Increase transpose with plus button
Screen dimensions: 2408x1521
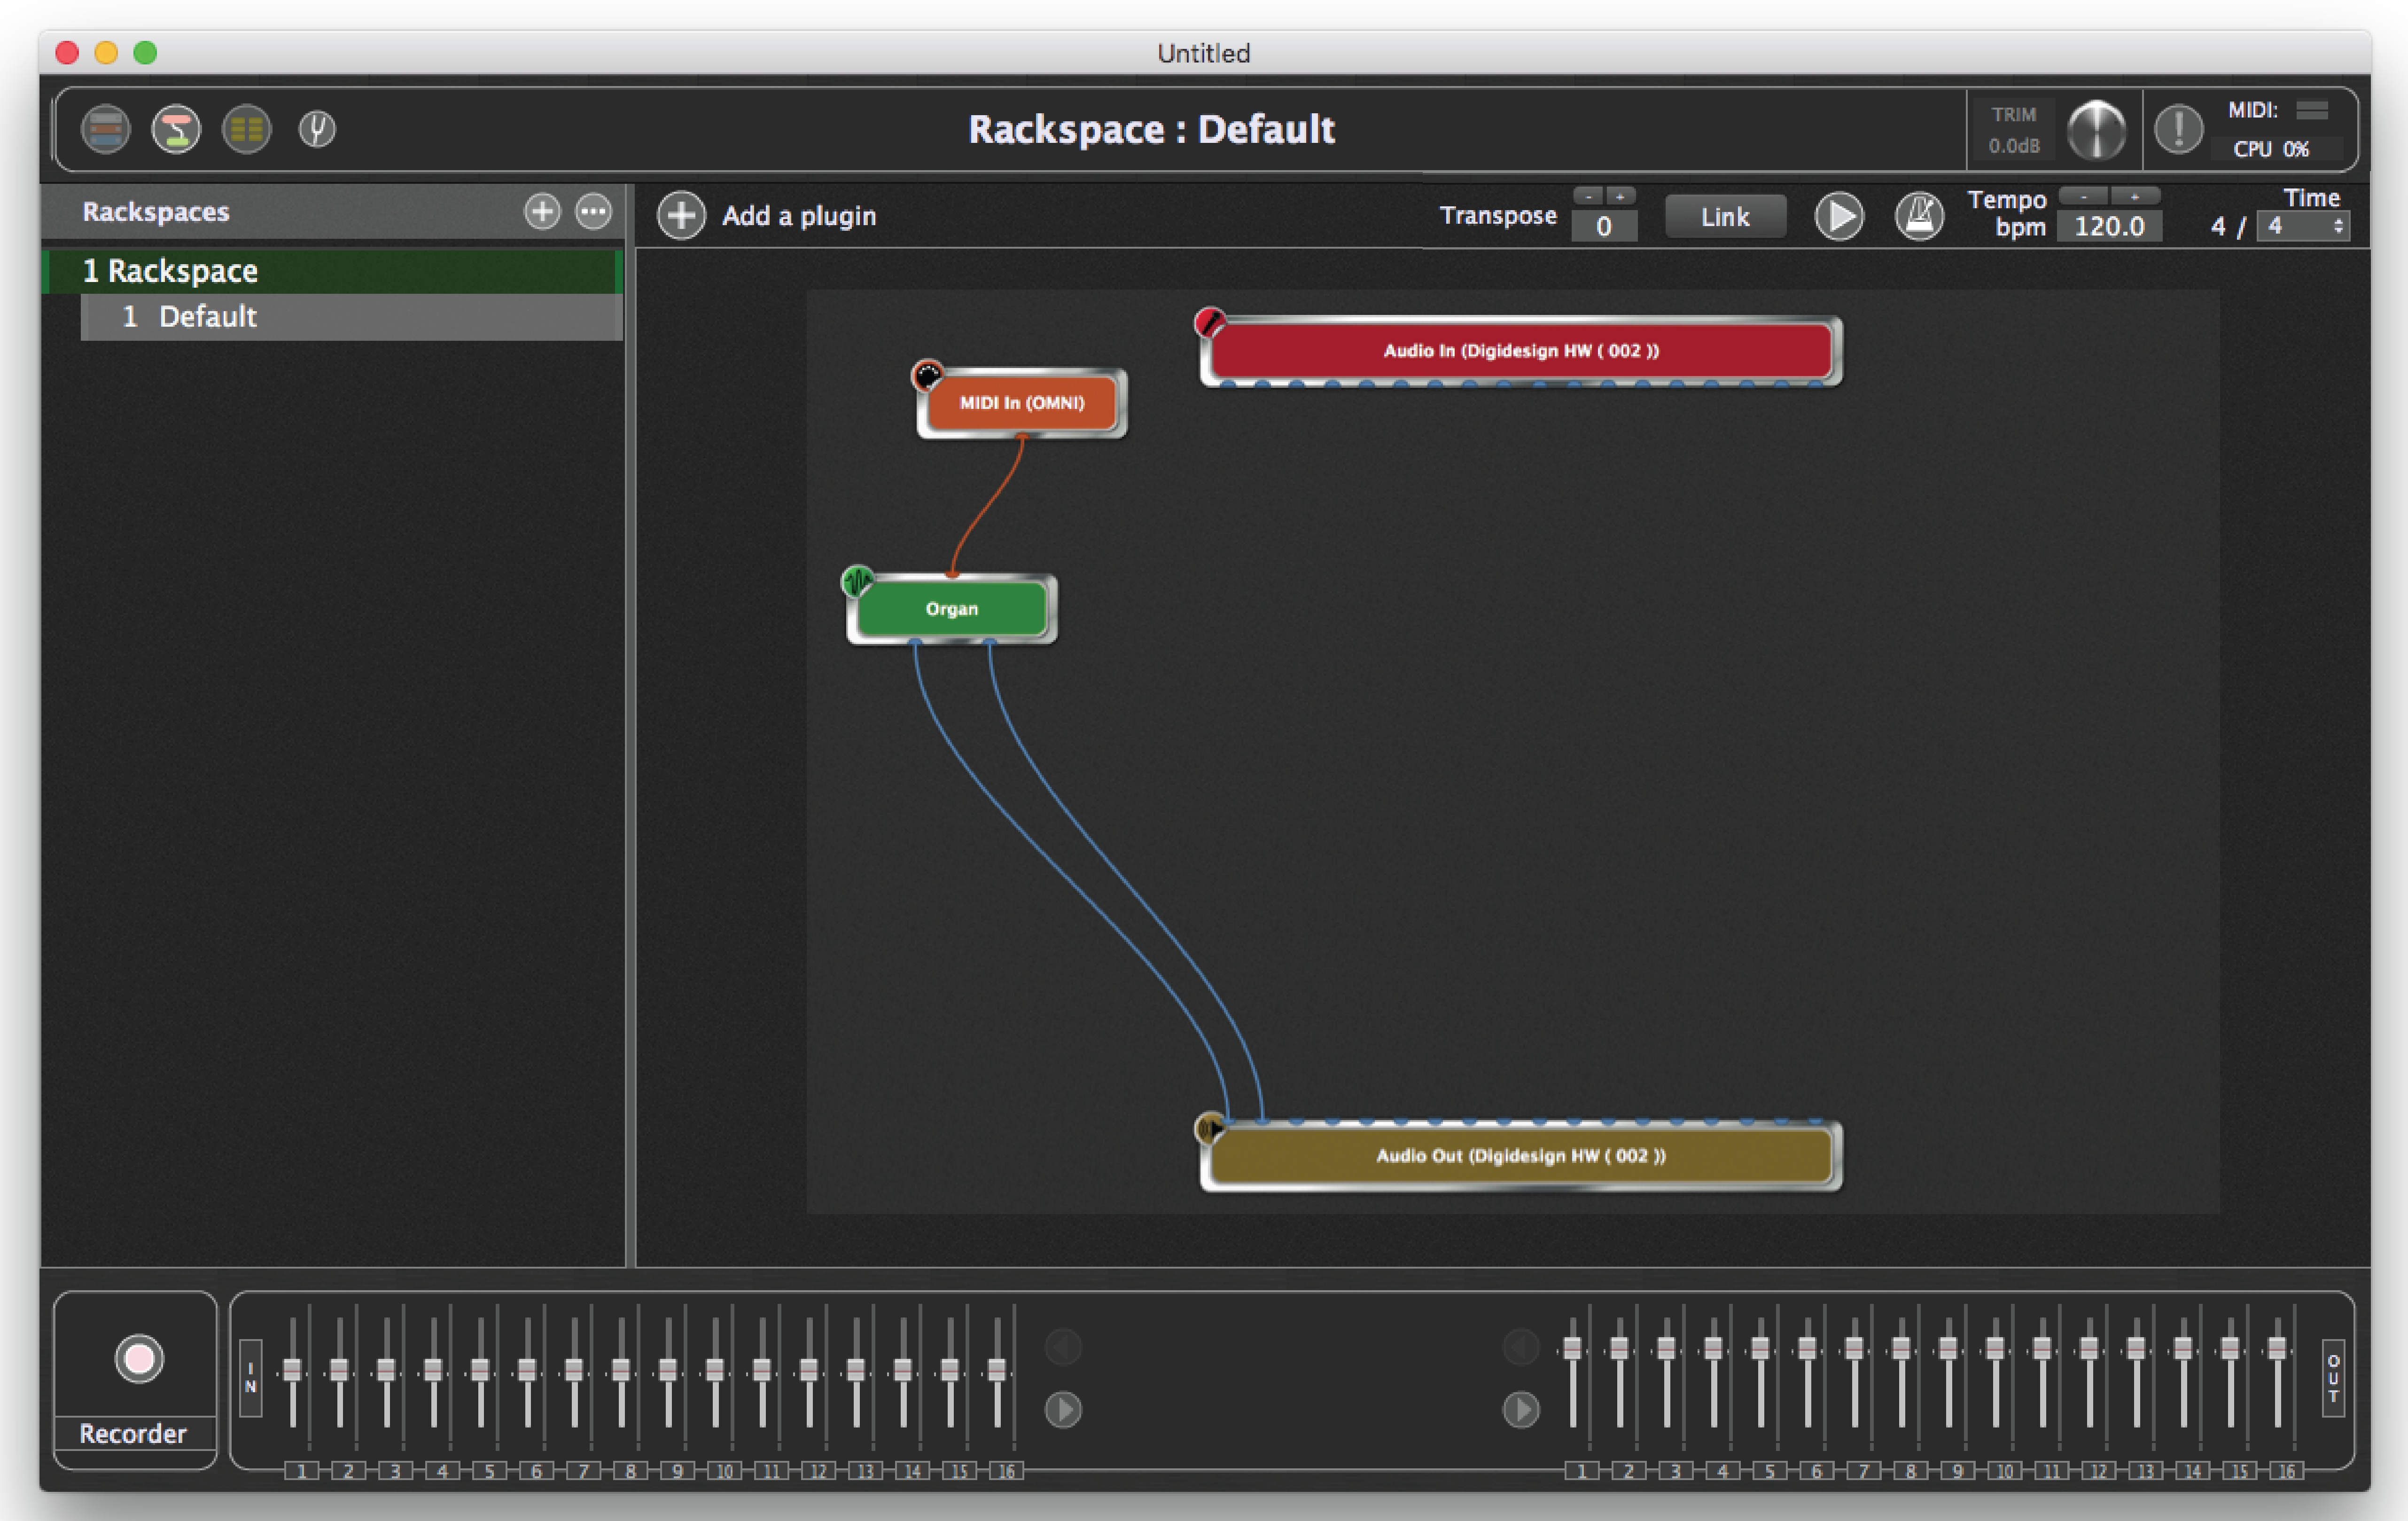point(1620,196)
